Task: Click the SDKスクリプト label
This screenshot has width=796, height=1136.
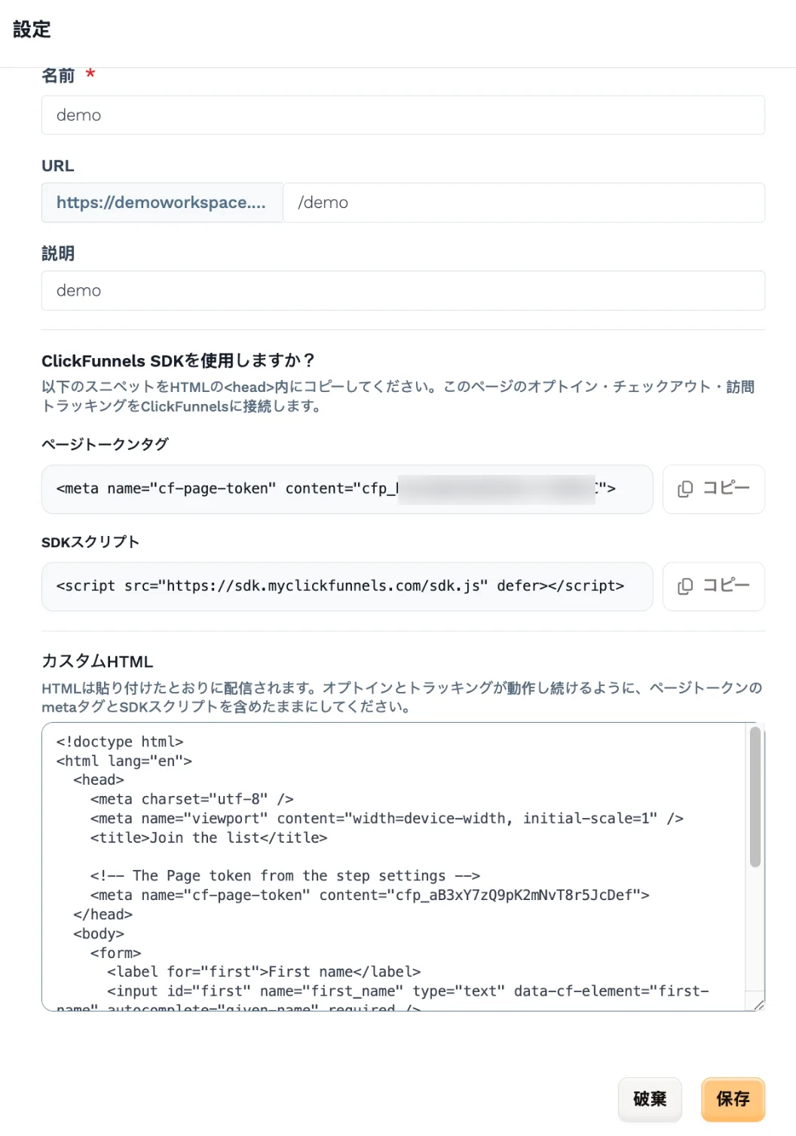Action: pyautogui.click(x=90, y=542)
